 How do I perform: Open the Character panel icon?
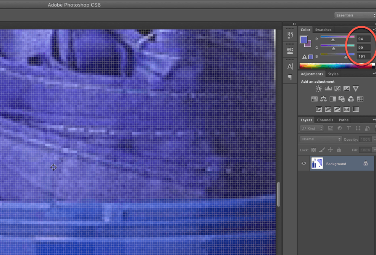(290, 67)
